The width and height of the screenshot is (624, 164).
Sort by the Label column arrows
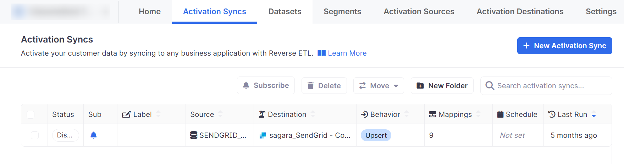pos(158,114)
